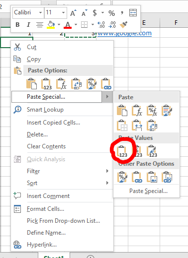Image resolution: width=188 pixels, height=258 pixels.
Task: Open the font size 11 dropdown
Action: pos(63,12)
